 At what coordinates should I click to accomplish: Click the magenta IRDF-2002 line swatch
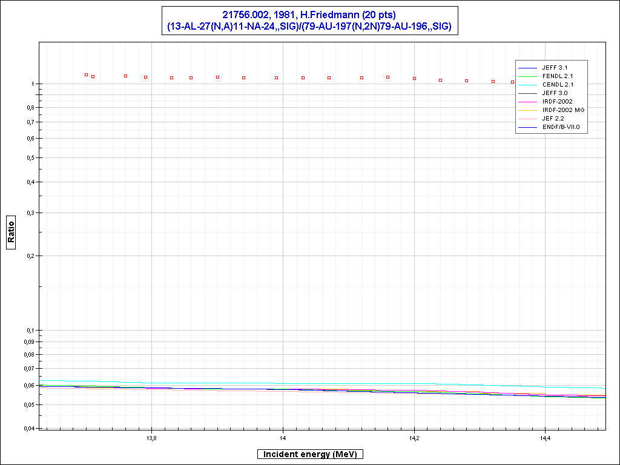[x=529, y=101]
